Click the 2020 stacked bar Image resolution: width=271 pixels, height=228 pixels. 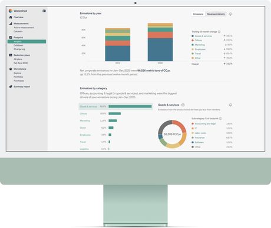coord(160,42)
